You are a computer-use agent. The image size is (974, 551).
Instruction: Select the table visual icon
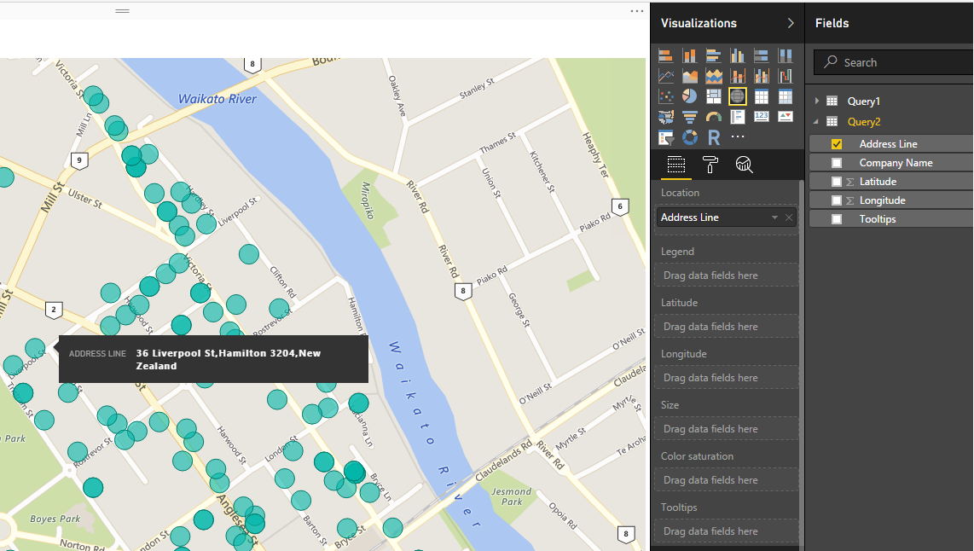[x=761, y=96]
